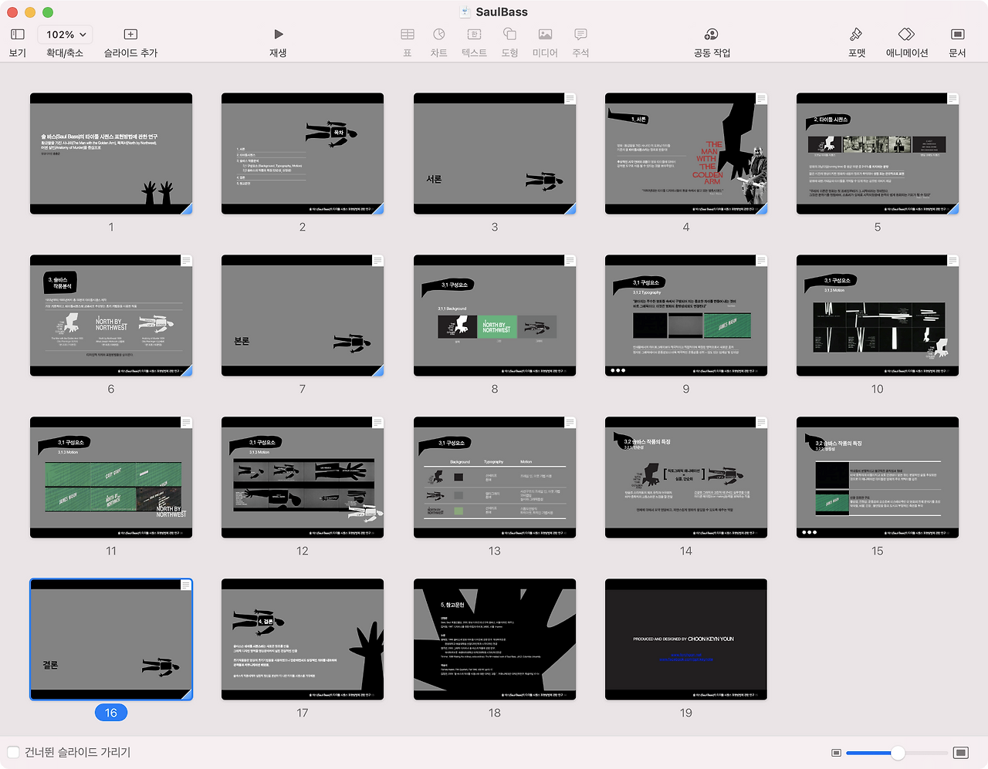This screenshot has height=769, width=988.
Task: Open the 102% zoom dropdown
Action: 65,35
